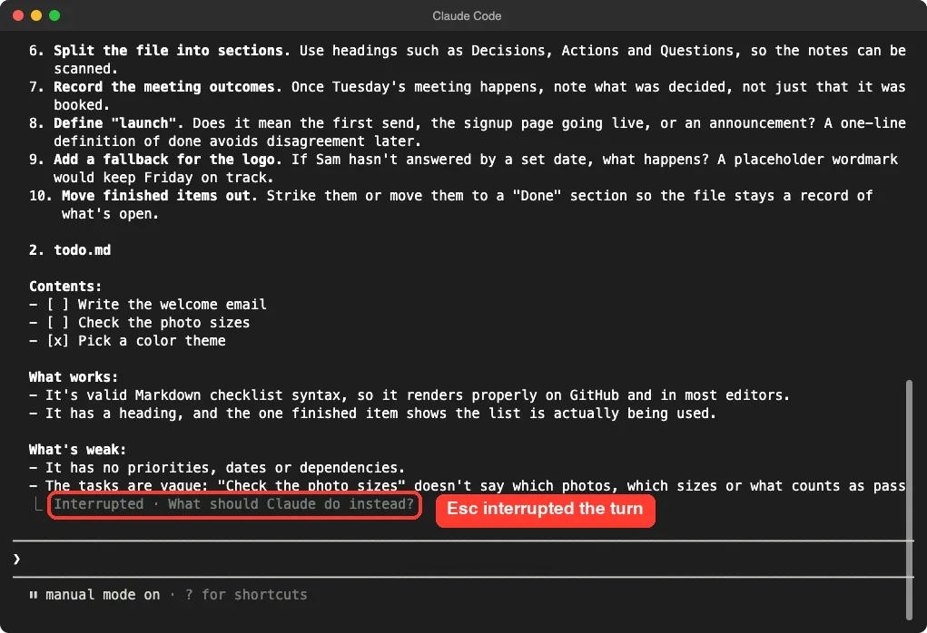The width and height of the screenshot is (927, 633).
Task: Click "It has no priorities, dates or dependencies." line
Action: 217,468
